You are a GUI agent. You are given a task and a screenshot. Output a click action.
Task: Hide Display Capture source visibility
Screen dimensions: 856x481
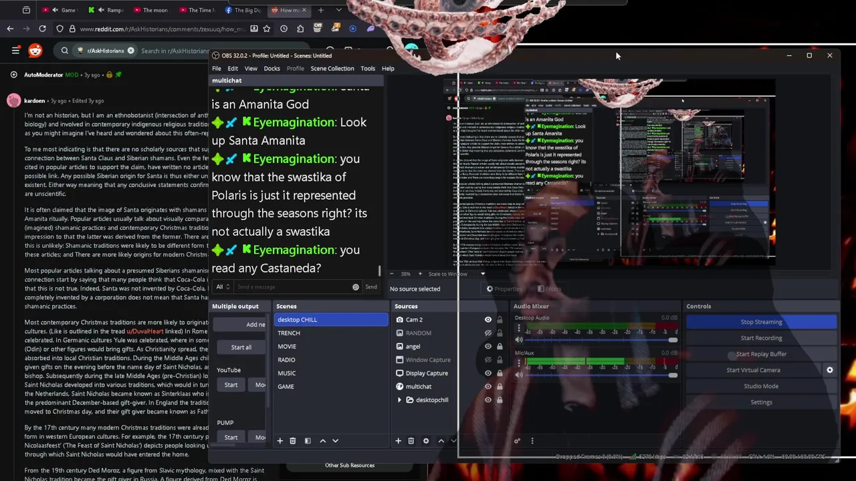click(x=488, y=373)
